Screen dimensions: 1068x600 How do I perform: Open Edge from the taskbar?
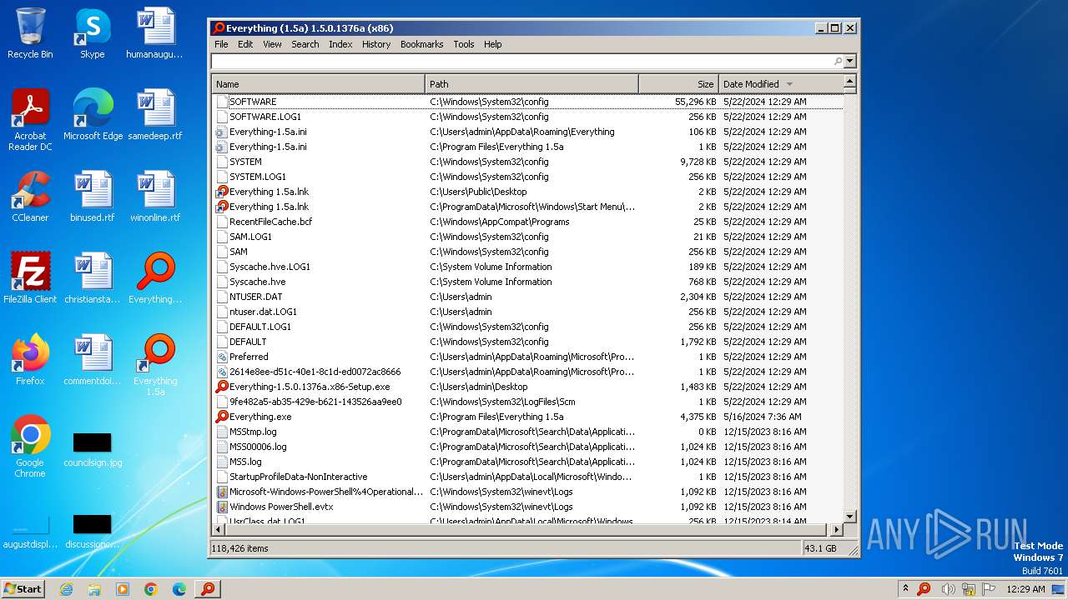tap(179, 589)
